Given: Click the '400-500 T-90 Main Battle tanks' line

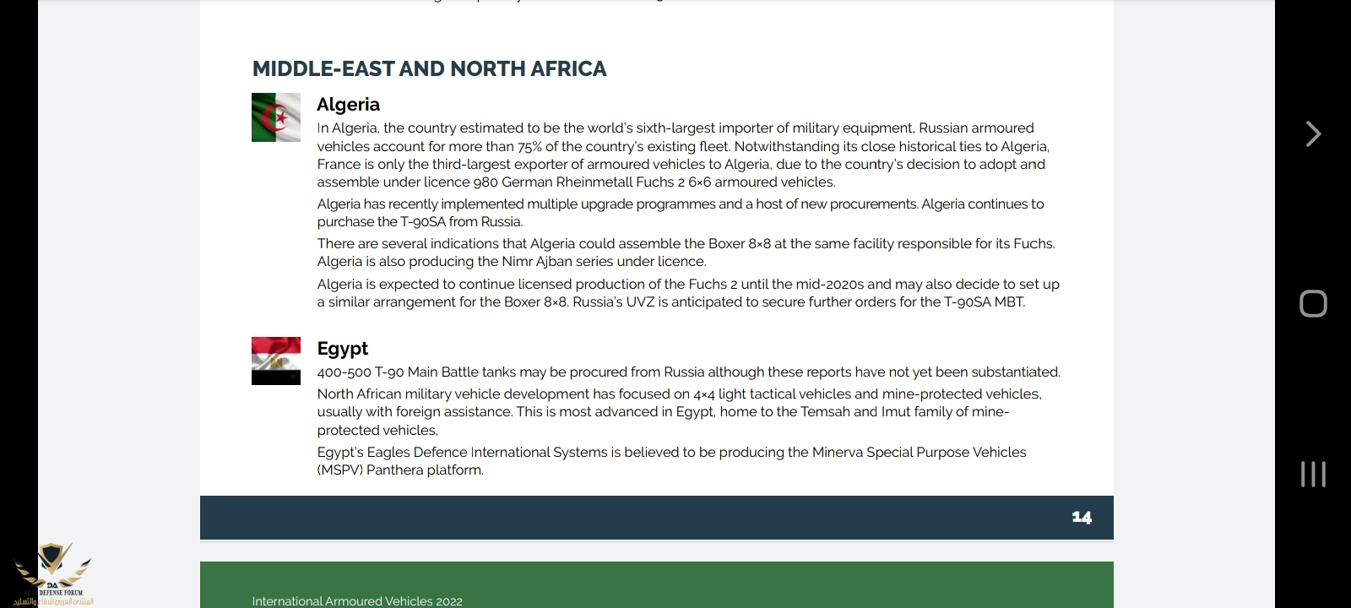Looking at the screenshot, I should (x=687, y=372).
